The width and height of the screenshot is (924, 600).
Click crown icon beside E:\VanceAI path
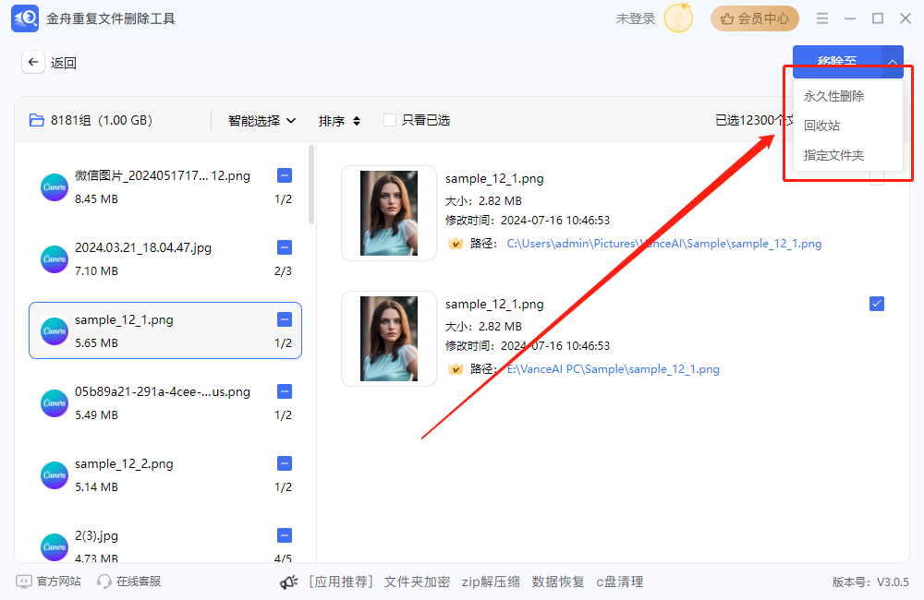455,369
